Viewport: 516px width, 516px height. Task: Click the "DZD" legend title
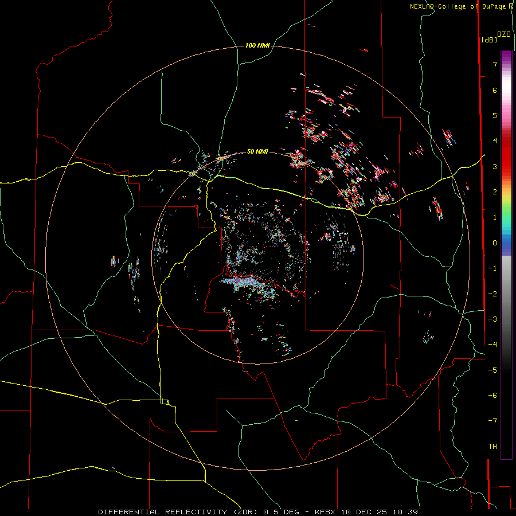tap(503, 34)
